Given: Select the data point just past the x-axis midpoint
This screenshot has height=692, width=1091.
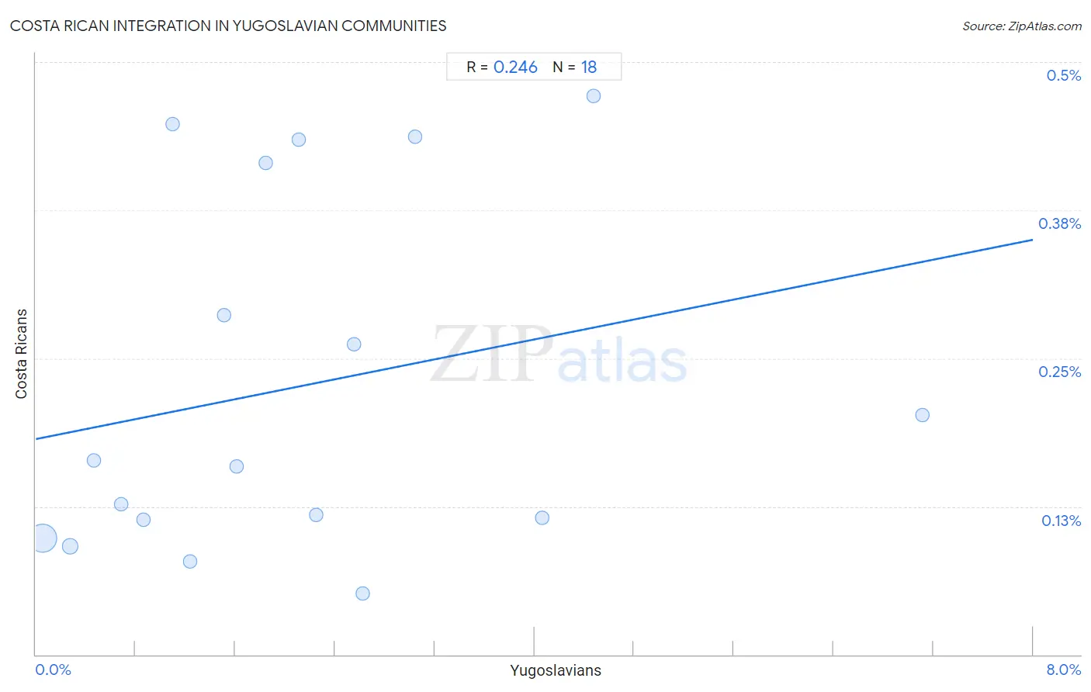Looking at the screenshot, I should coord(542,517).
